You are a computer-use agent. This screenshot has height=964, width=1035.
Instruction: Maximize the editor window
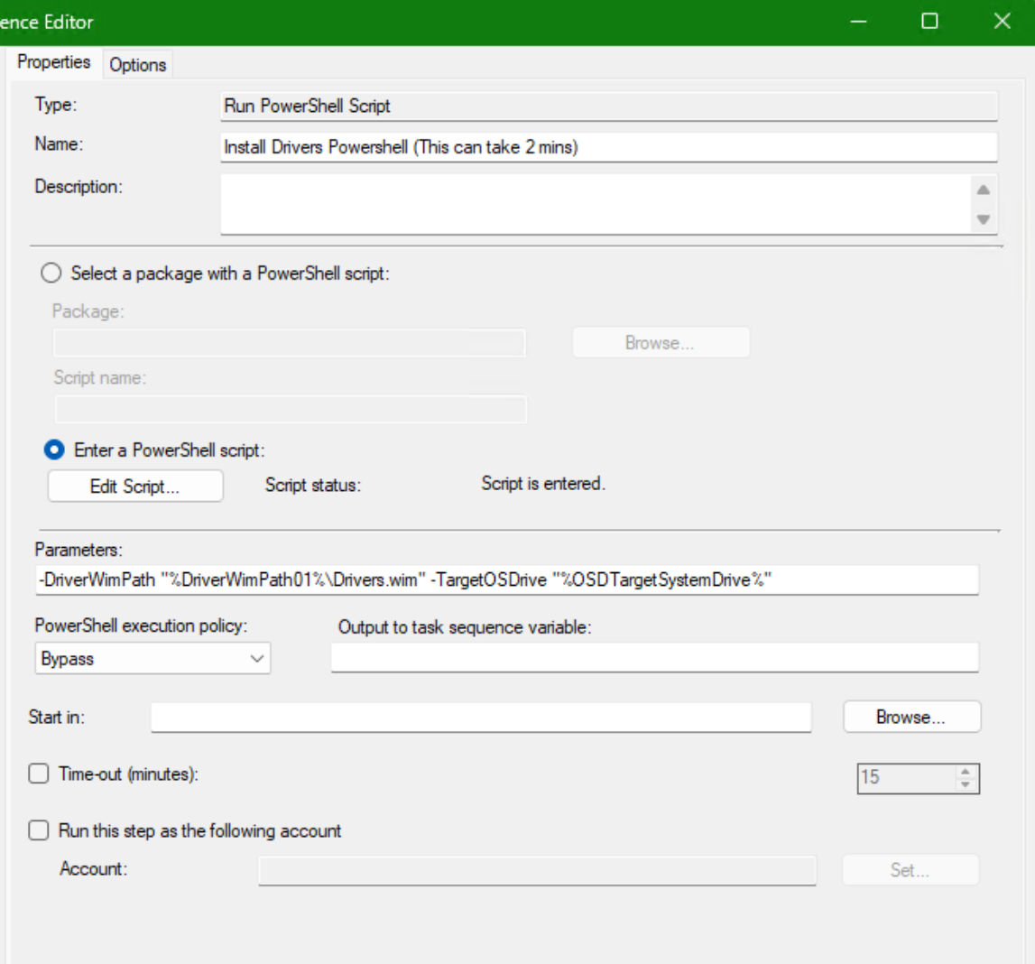(x=929, y=22)
